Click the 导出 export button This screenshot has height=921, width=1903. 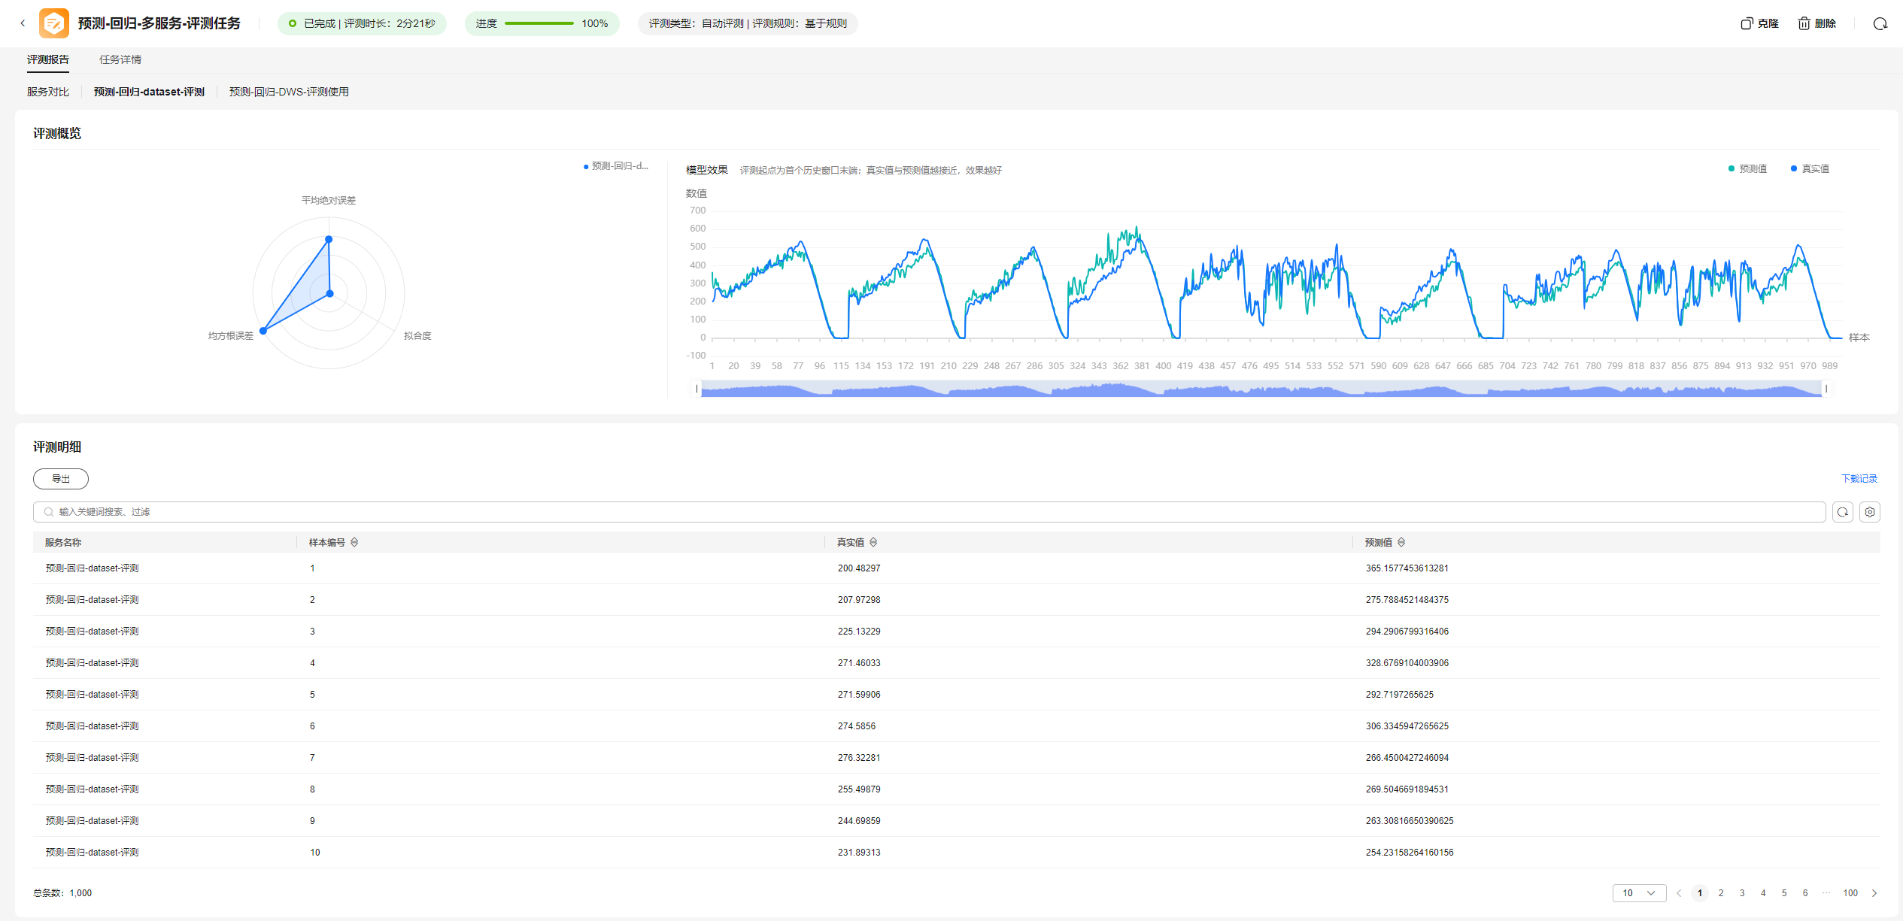(x=61, y=479)
